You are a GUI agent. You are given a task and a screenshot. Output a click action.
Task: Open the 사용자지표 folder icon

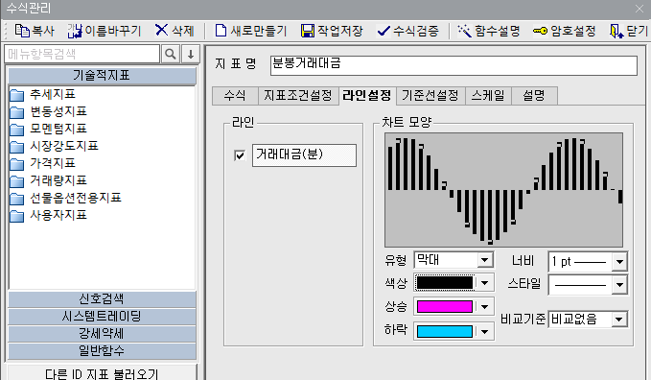click(x=17, y=216)
